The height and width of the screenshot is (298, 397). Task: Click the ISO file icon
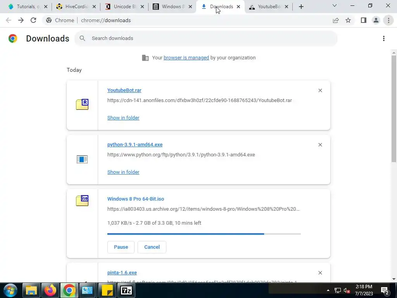pos(82,201)
